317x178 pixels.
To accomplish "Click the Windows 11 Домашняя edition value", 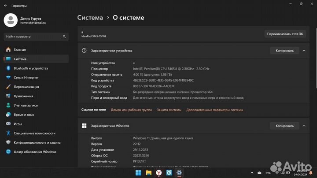I will 163,138.
